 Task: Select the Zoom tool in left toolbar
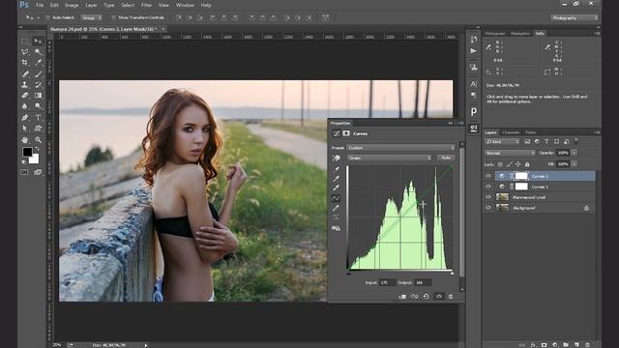point(38,139)
